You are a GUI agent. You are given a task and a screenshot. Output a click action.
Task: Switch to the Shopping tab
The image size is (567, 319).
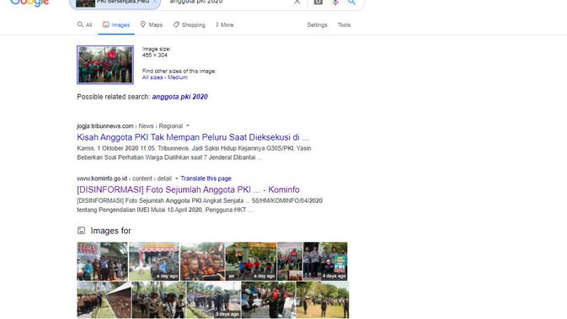pyautogui.click(x=189, y=25)
